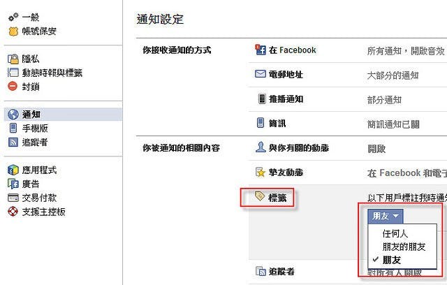447x285 pixels.
Task: Choose 朋友的朋友 from the dropdown list
Action: [x=403, y=247]
